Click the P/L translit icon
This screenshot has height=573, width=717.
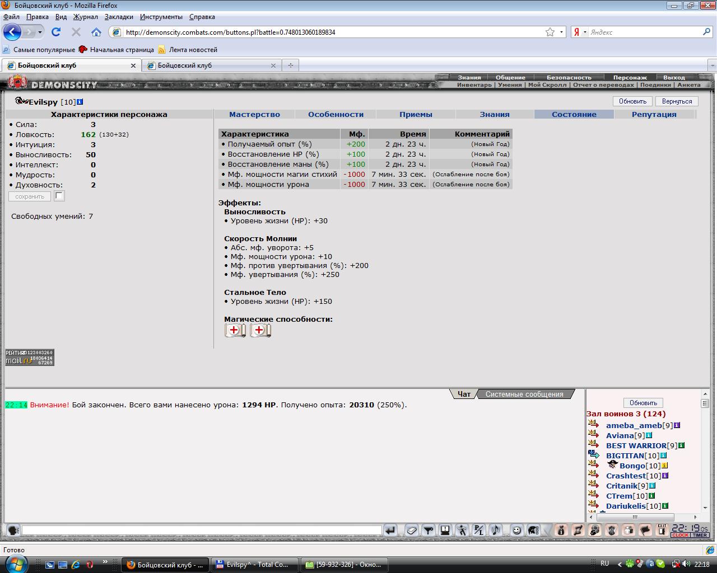(x=479, y=530)
